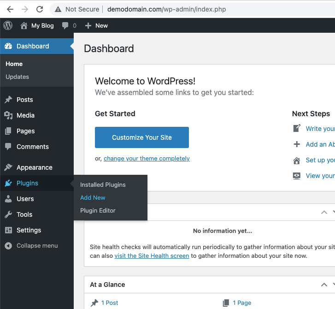Viewport: 335px width, 309px height.
Task: Click the screen icon beside View your
Action: tap(297, 176)
